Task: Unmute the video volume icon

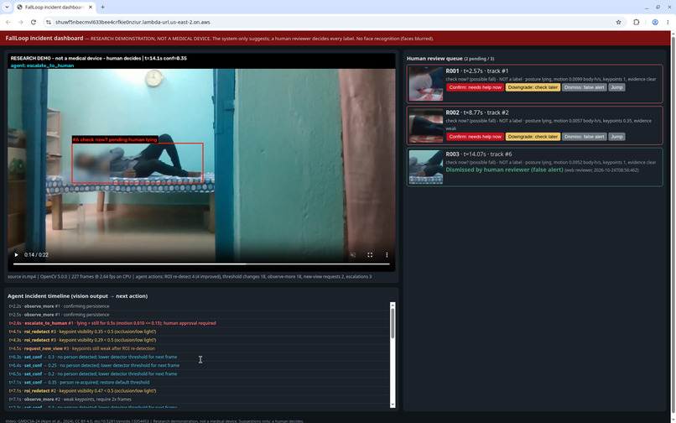Action: coord(352,254)
